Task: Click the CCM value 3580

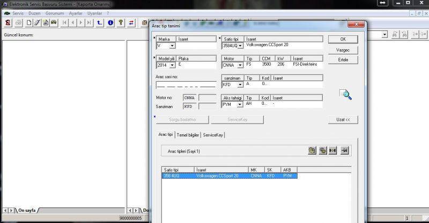Action: (x=266, y=64)
